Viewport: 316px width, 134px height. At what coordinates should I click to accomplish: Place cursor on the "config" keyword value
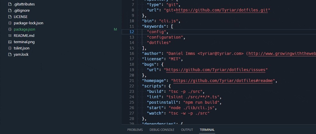[x=156, y=32]
